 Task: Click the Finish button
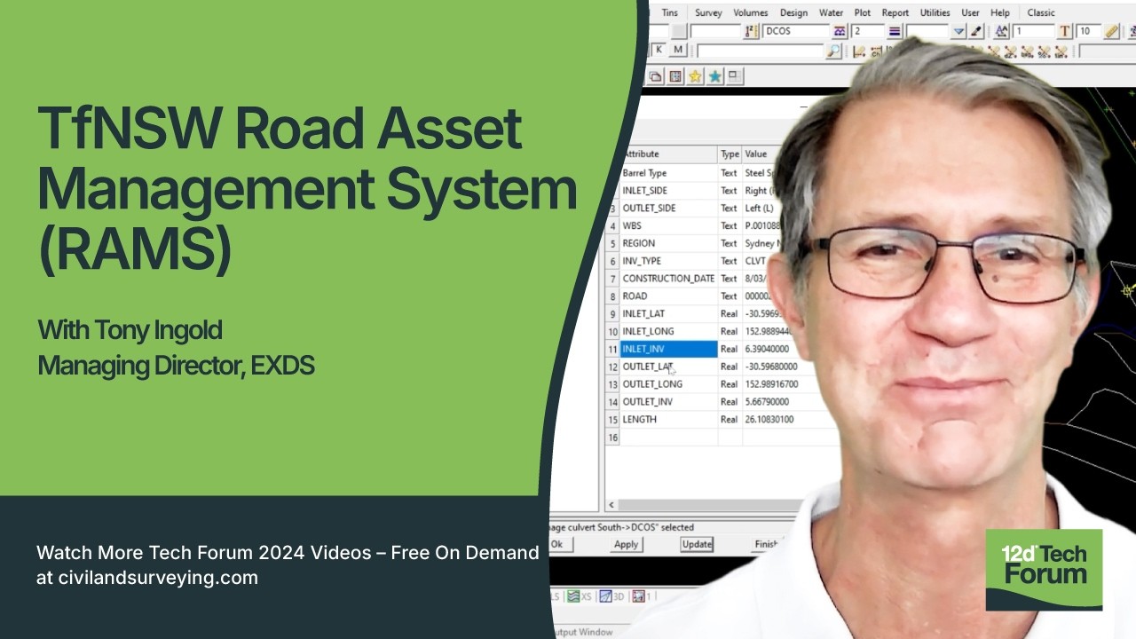click(x=765, y=544)
